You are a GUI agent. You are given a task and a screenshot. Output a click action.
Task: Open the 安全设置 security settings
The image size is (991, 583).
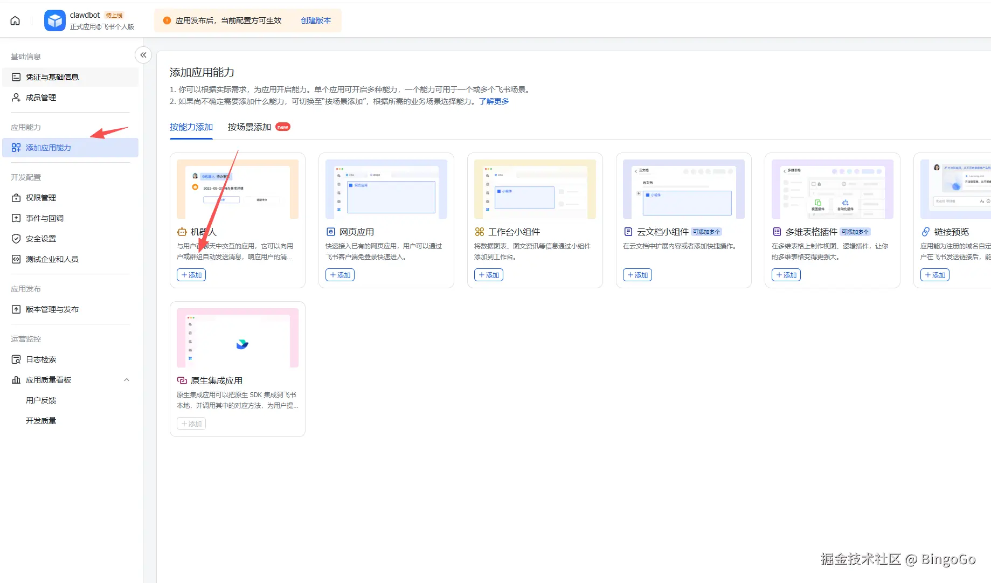pos(40,238)
